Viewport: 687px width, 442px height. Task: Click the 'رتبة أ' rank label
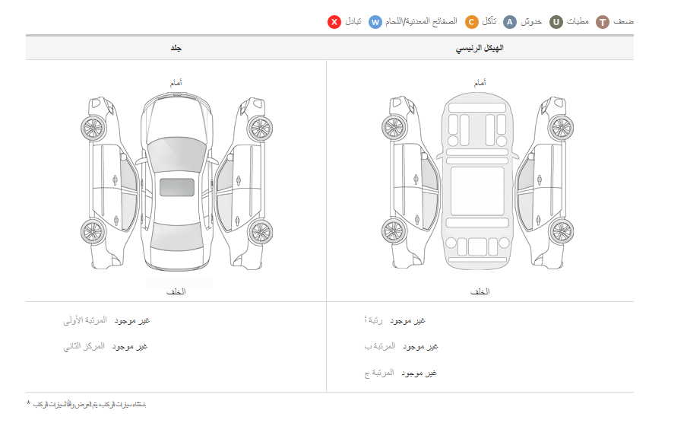374,320
